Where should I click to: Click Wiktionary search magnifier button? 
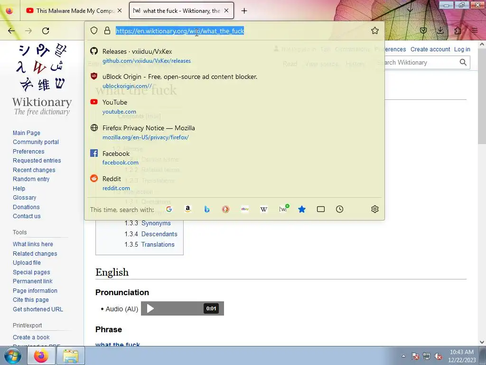coord(463,62)
